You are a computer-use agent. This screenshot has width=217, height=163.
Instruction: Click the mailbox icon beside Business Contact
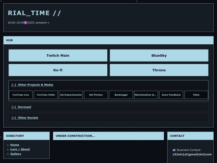pos(174,150)
